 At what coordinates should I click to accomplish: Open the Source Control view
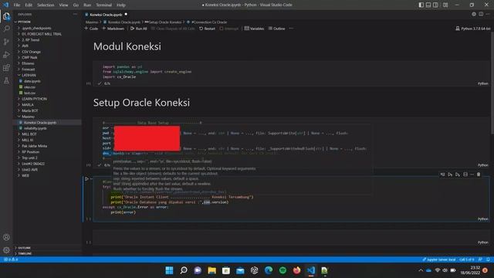[x=6, y=42]
